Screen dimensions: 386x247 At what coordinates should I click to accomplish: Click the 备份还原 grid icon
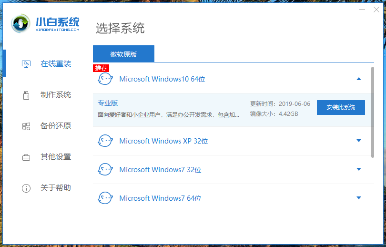(26, 126)
